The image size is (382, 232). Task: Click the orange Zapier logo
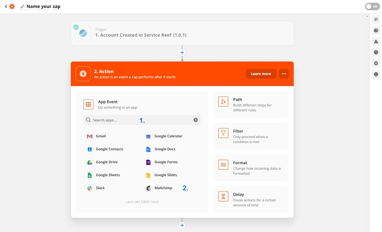pos(12,6)
